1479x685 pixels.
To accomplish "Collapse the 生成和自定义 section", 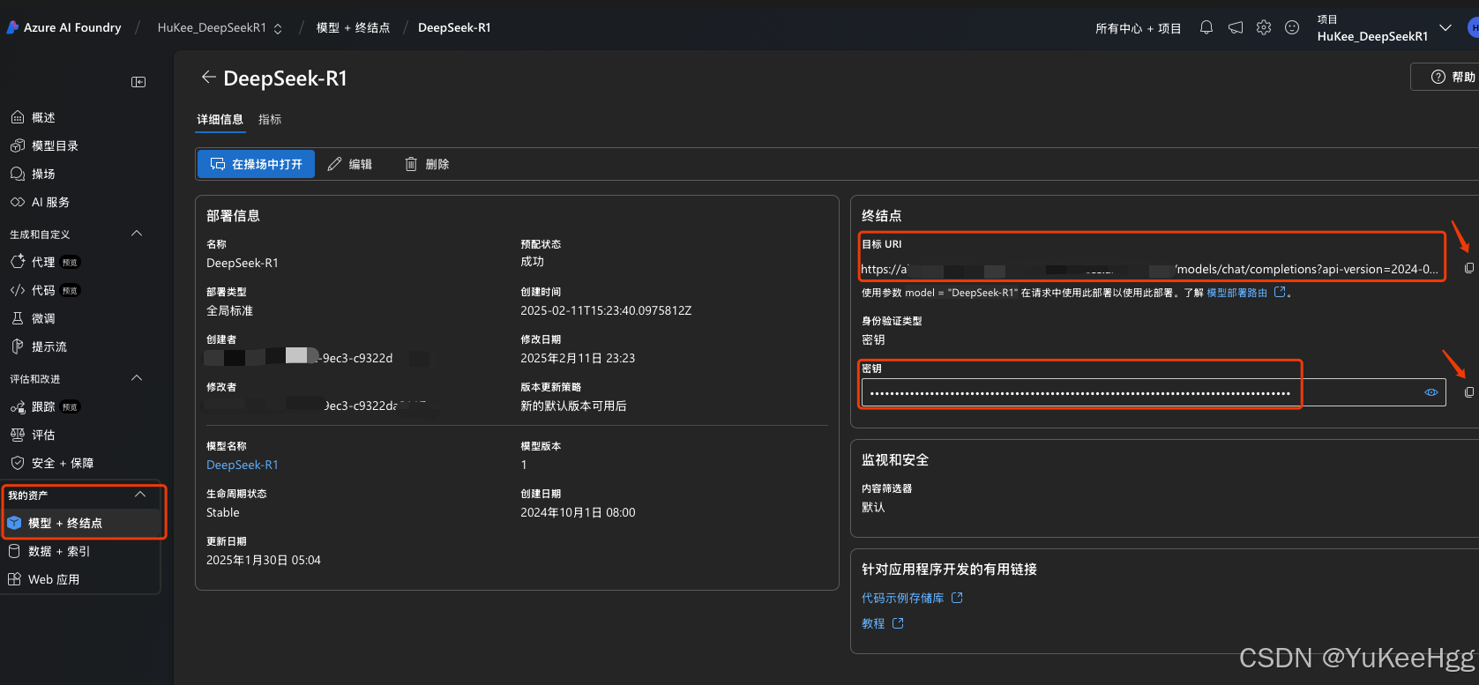I will click(137, 234).
